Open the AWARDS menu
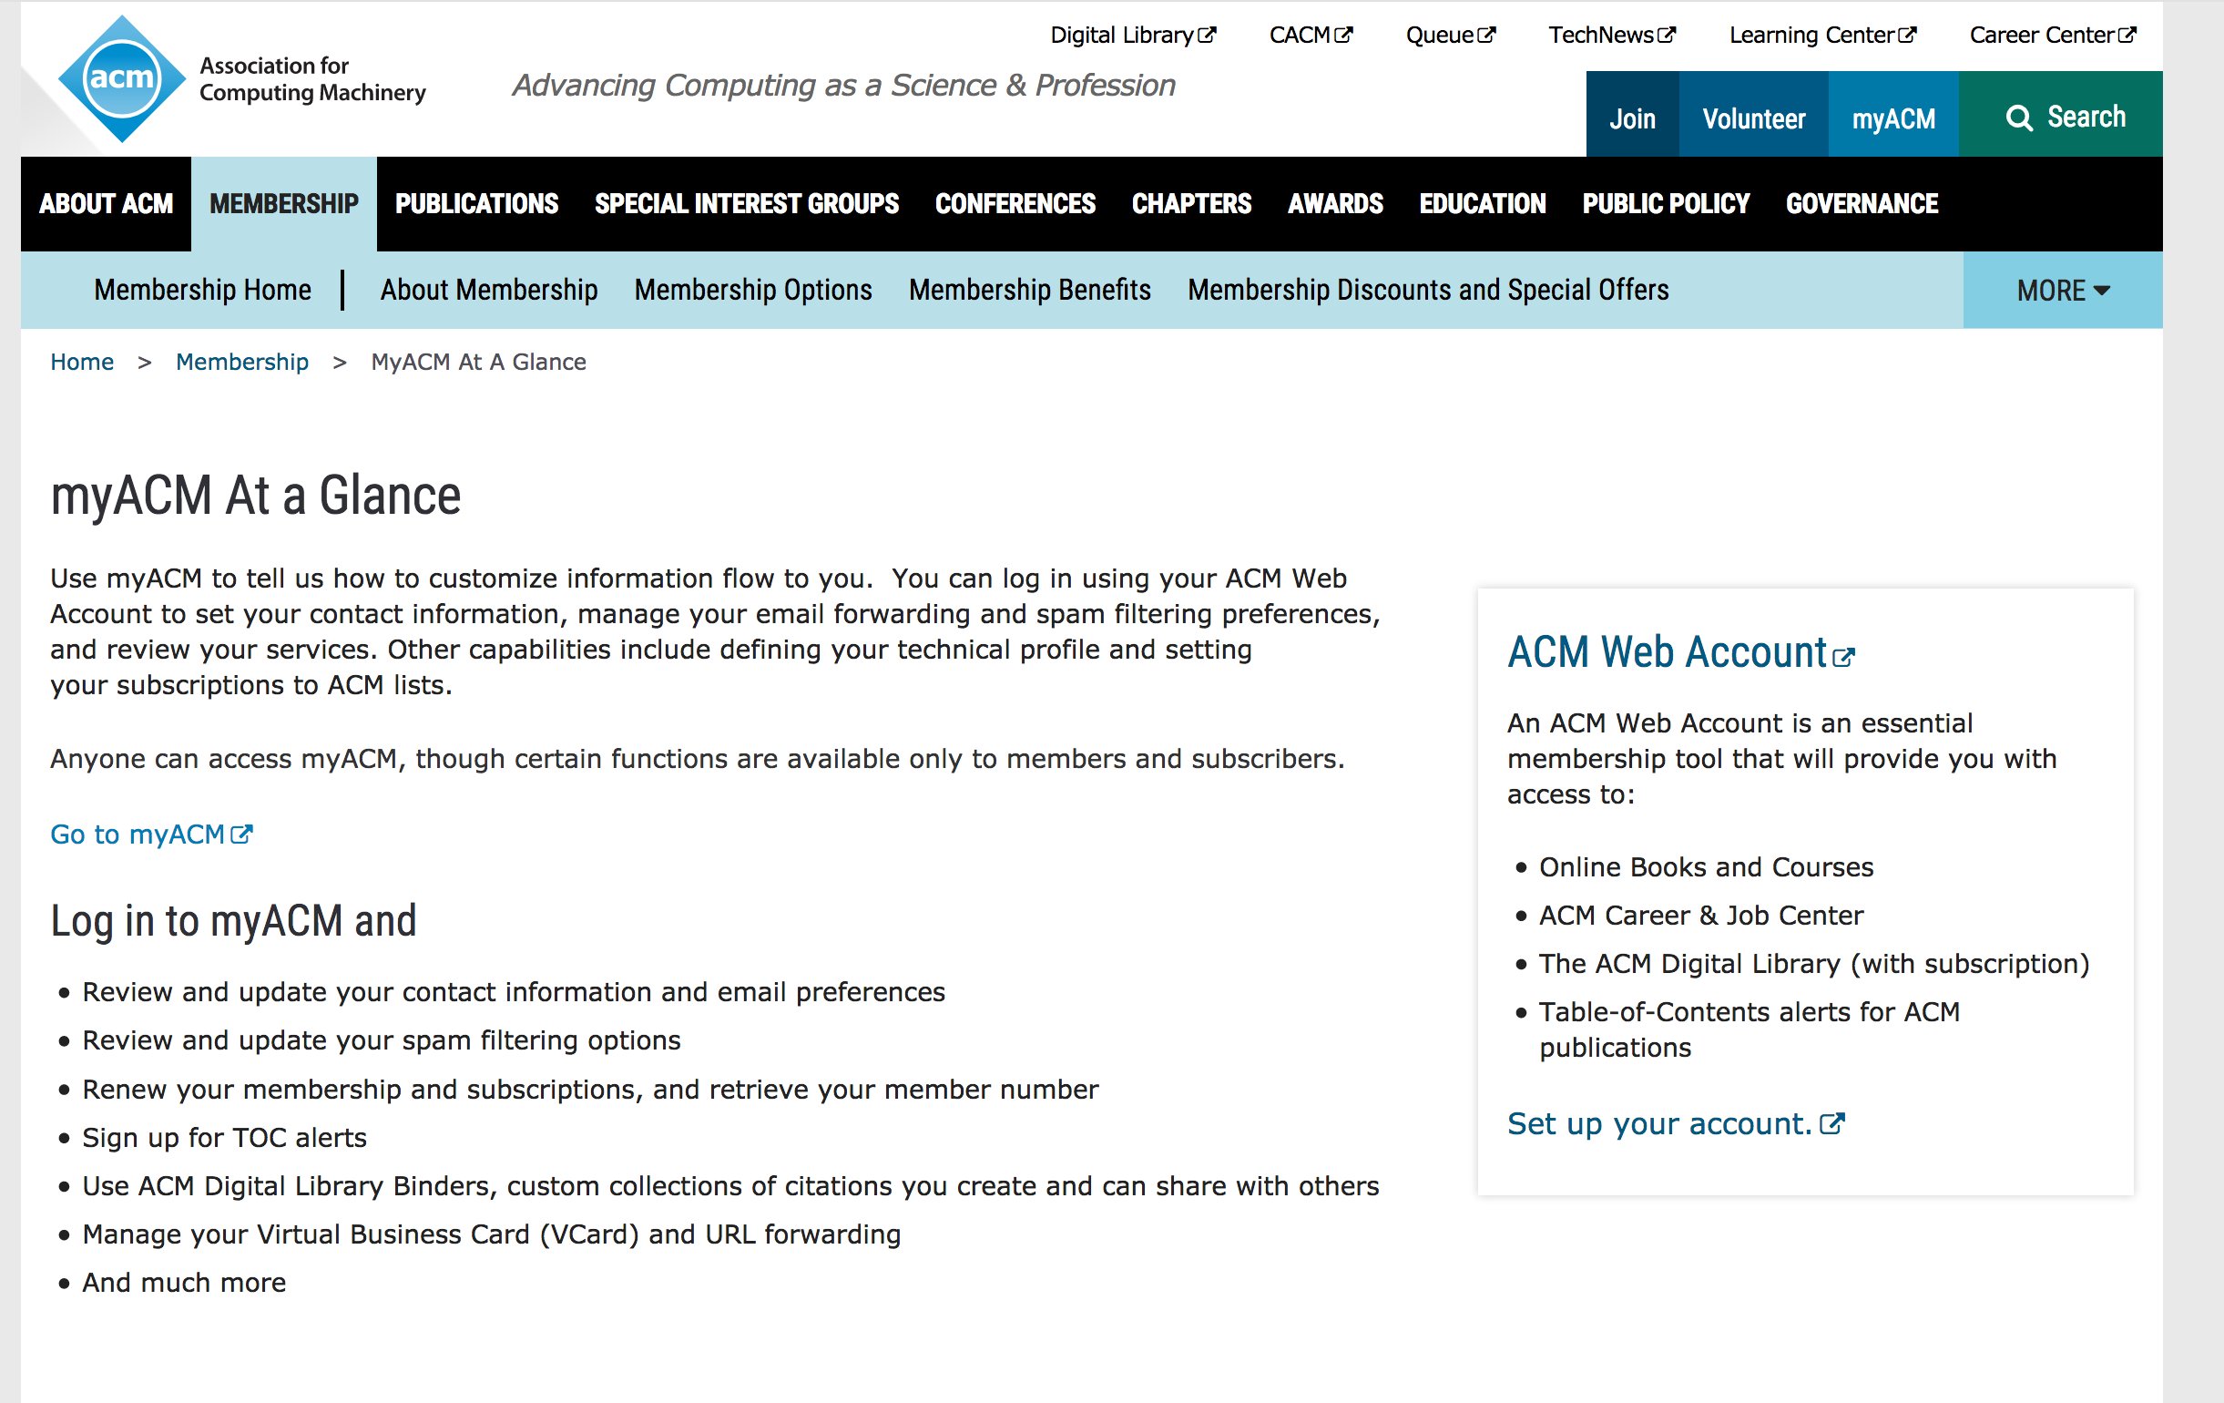 [x=1335, y=204]
